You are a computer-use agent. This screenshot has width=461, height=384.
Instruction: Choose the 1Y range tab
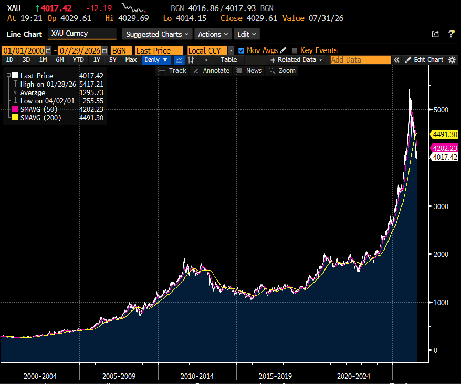(x=97, y=60)
